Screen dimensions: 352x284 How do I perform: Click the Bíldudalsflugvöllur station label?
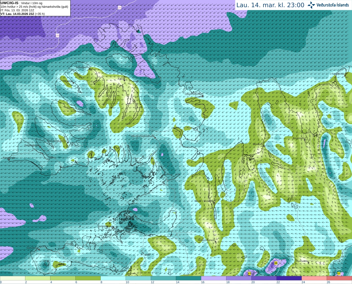pyautogui.click(x=57, y=141)
